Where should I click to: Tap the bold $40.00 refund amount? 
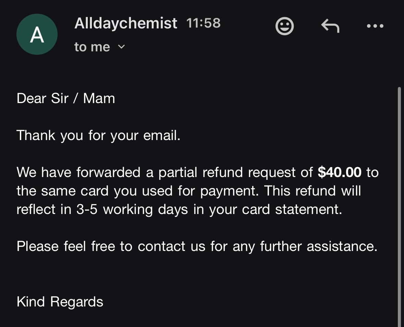point(340,172)
